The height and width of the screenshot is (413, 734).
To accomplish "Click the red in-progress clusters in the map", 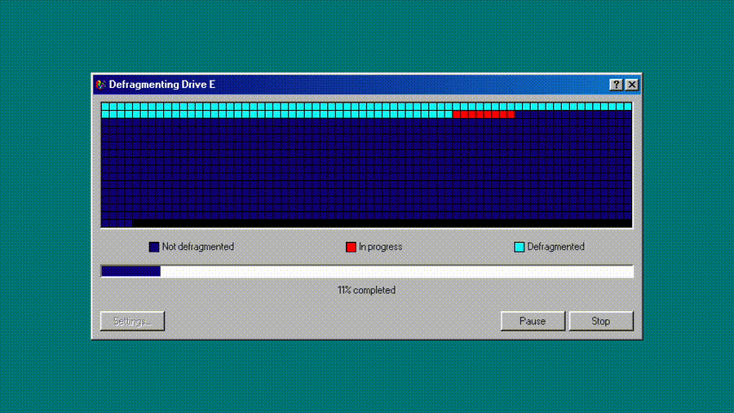I will coord(484,114).
